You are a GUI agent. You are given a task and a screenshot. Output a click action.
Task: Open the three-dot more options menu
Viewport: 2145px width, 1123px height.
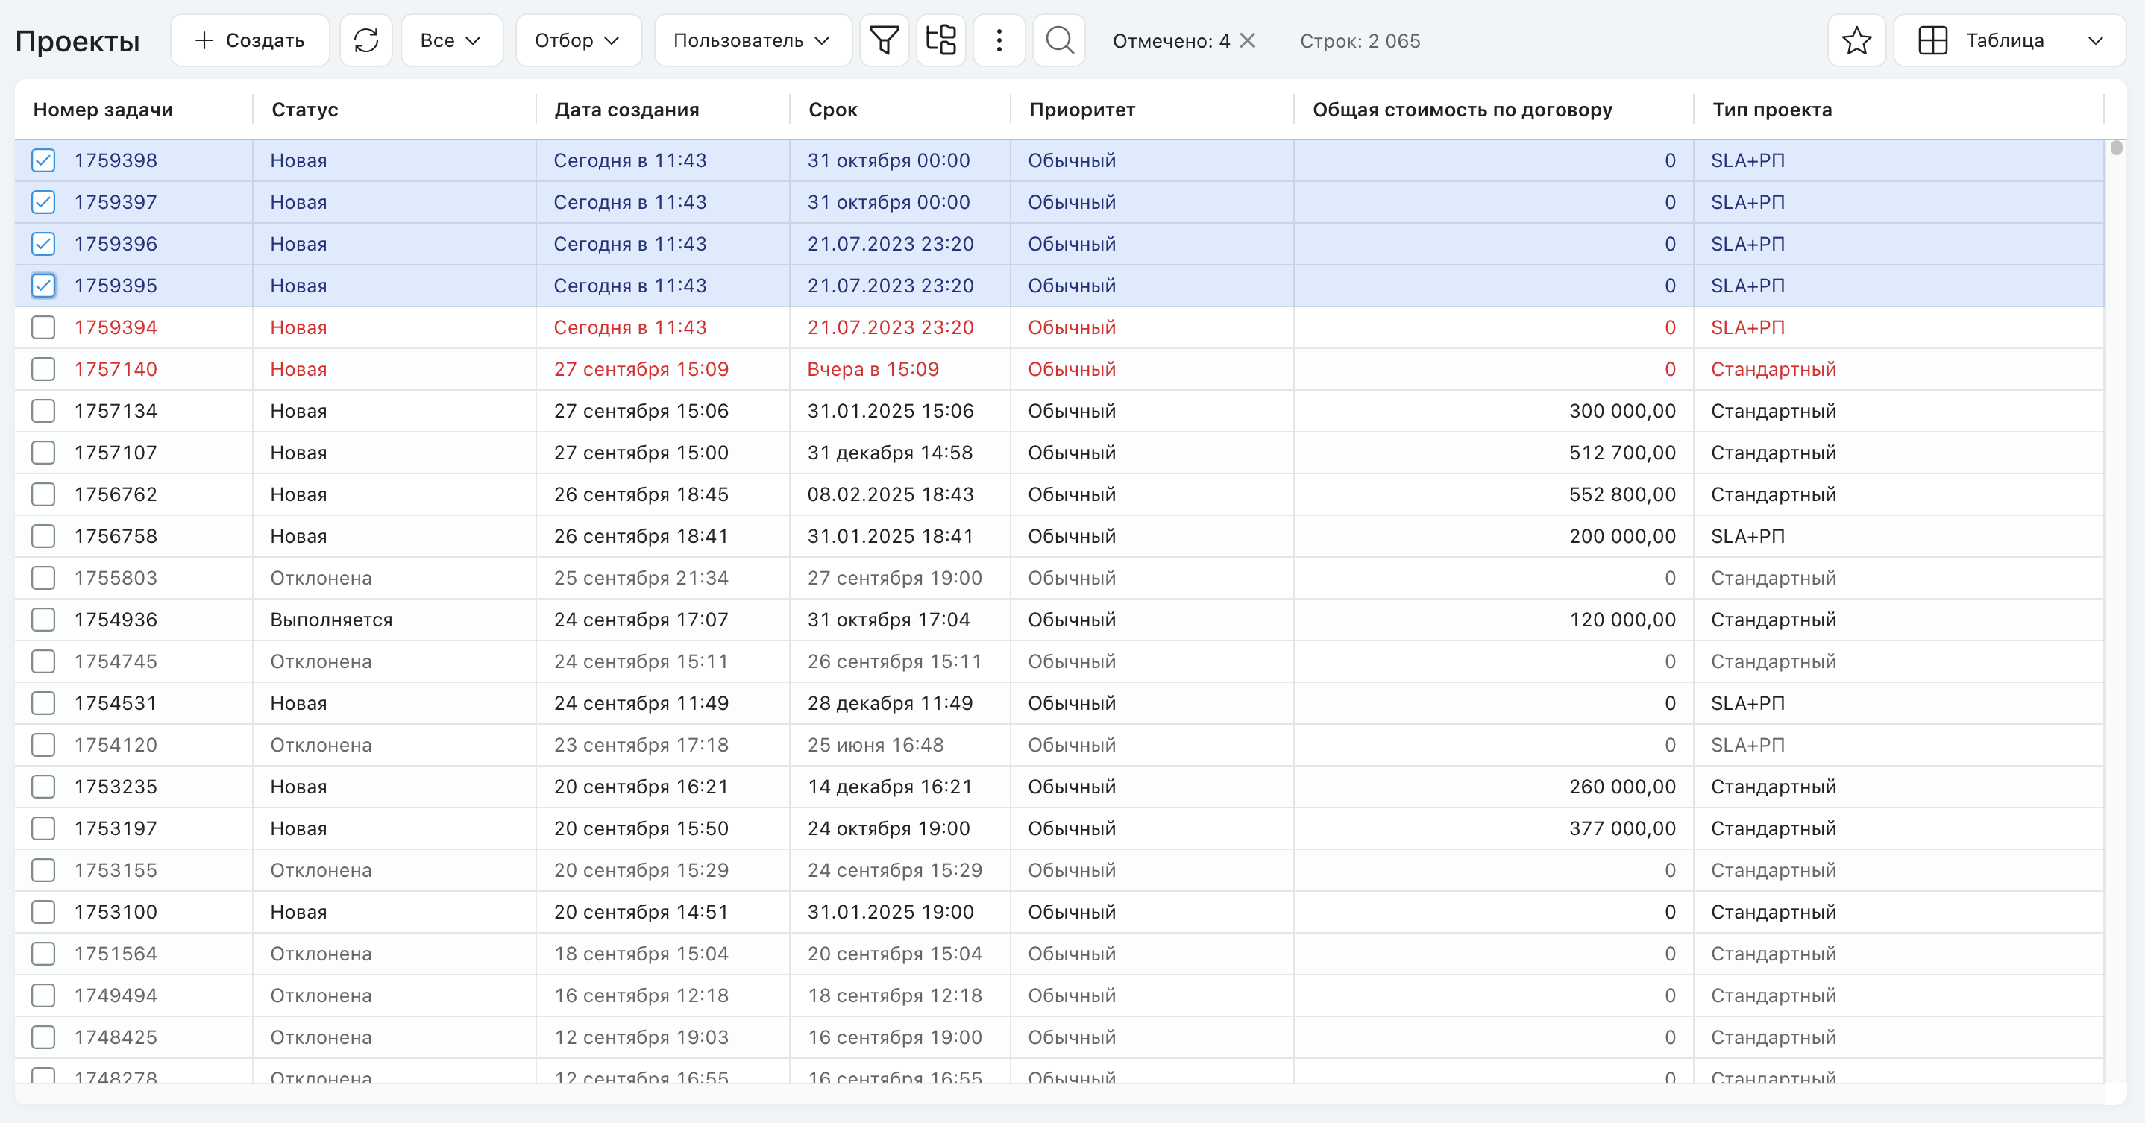click(999, 40)
